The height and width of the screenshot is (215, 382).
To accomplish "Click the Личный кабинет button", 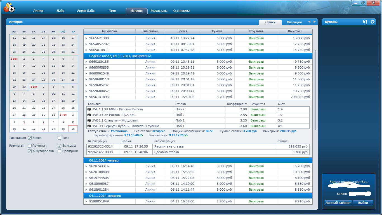I will click(338, 203).
